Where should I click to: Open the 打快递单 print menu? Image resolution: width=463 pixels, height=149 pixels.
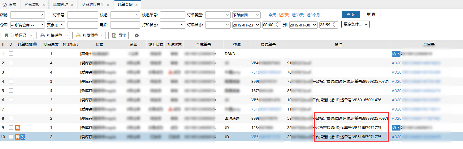(x=53, y=35)
